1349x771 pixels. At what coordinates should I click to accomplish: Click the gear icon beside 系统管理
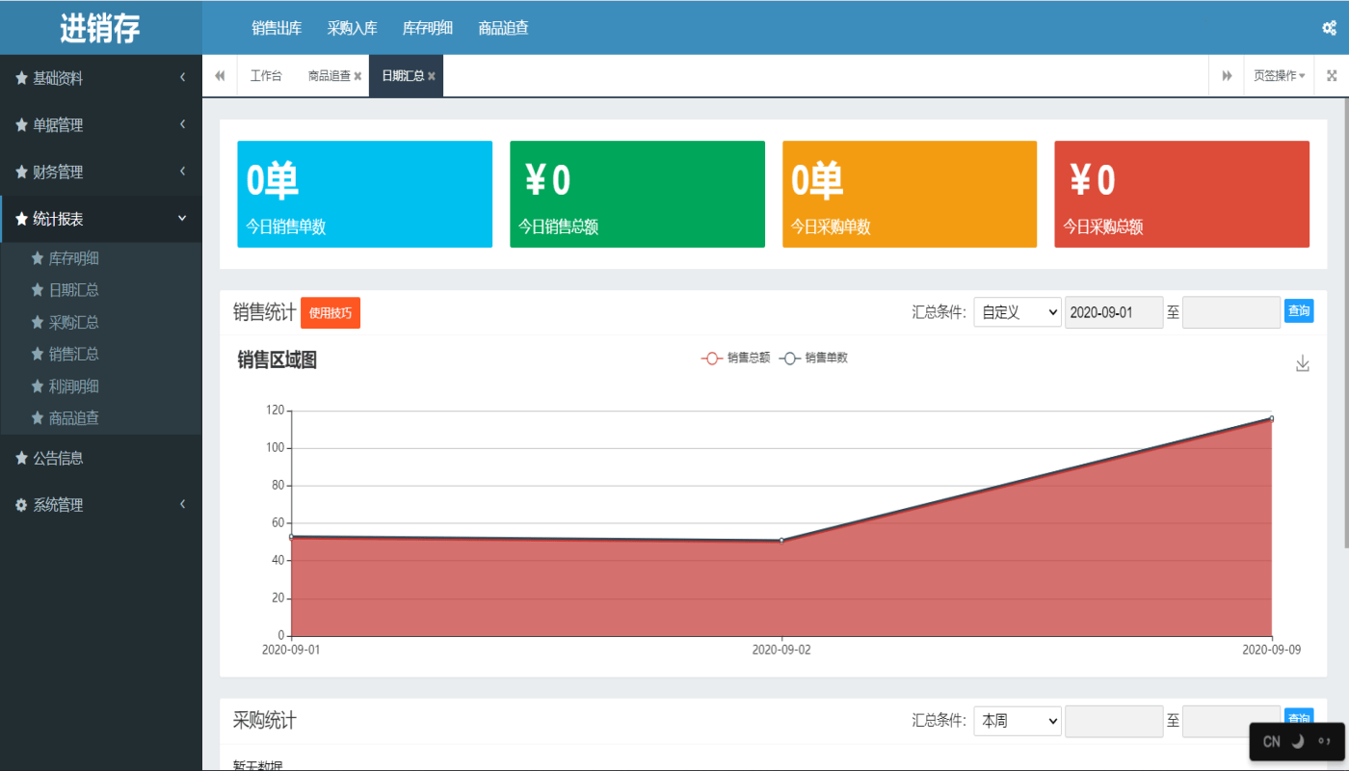pyautogui.click(x=20, y=504)
